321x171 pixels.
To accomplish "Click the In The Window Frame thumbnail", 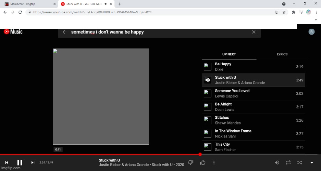I will pyautogui.click(x=208, y=134).
